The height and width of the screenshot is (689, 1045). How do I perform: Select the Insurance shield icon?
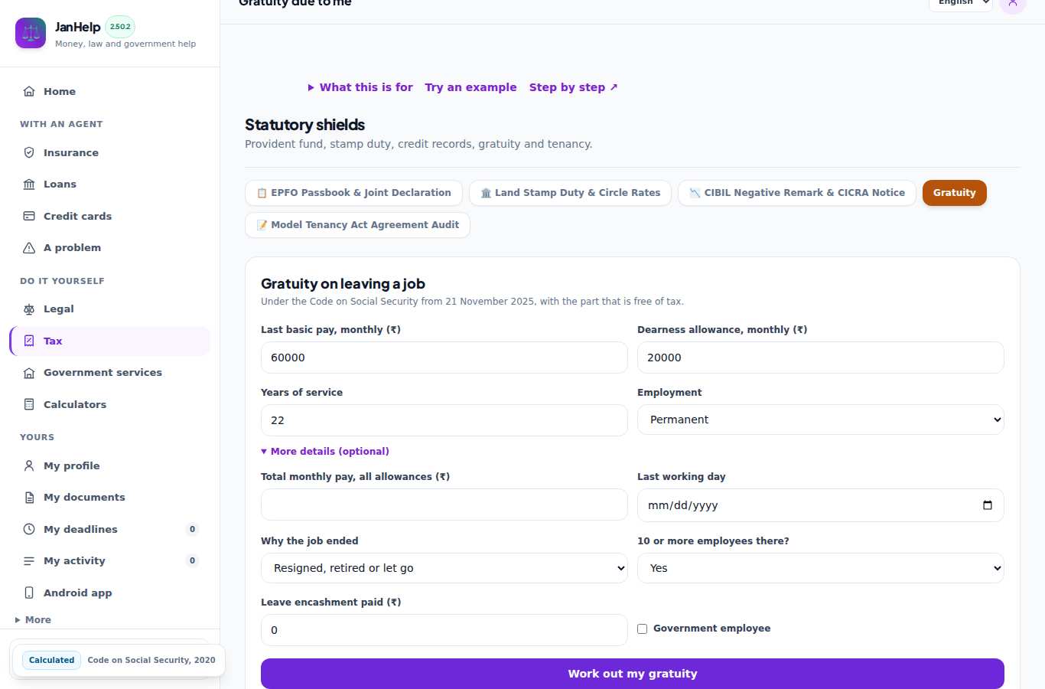click(x=29, y=152)
